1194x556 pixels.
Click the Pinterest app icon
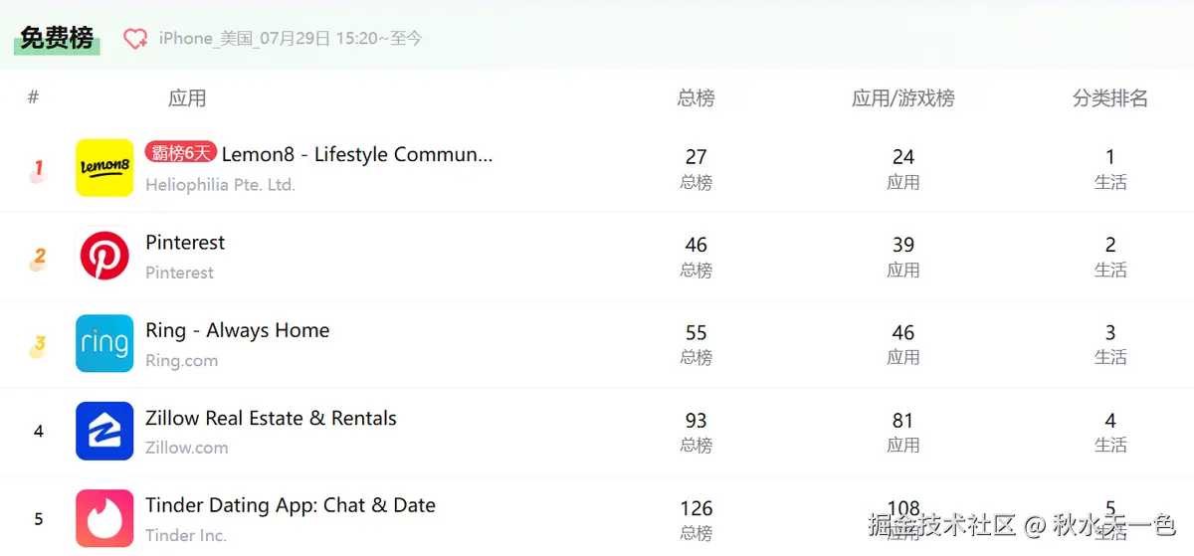tap(104, 256)
